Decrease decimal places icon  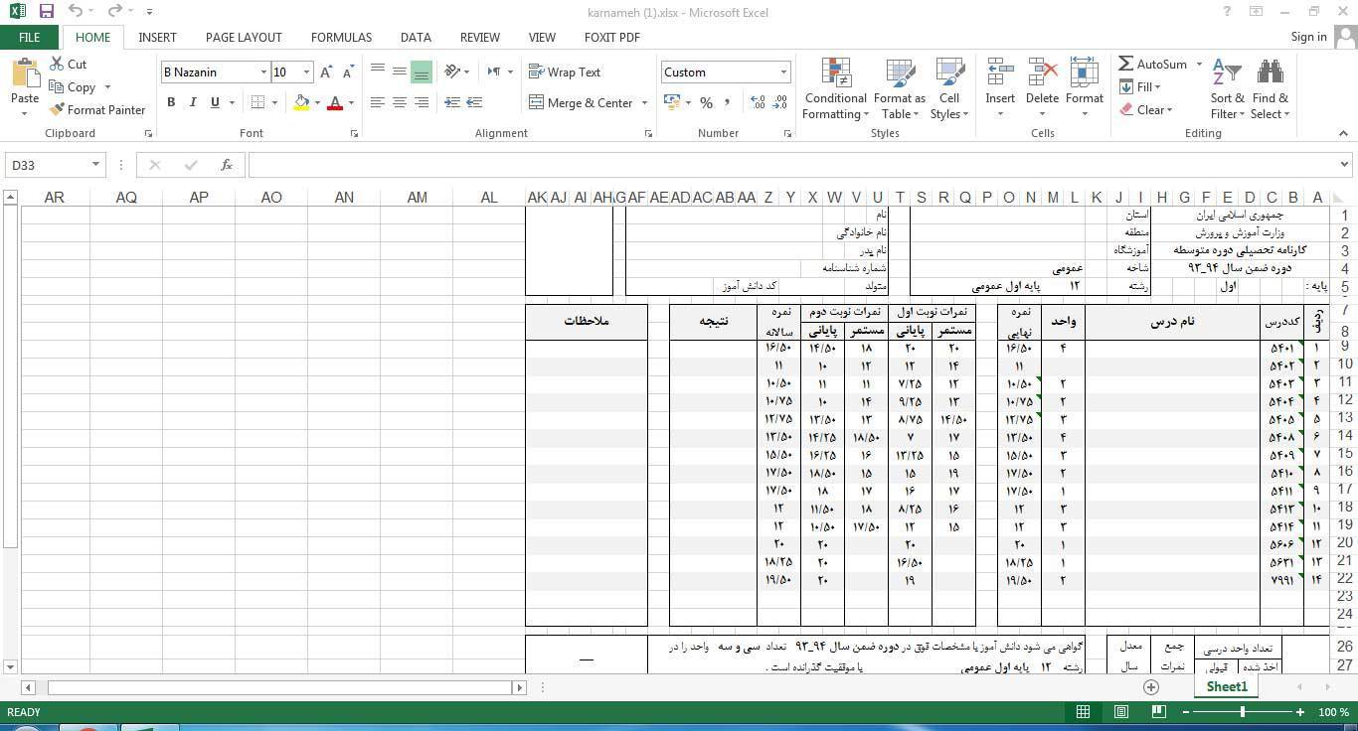pyautogui.click(x=780, y=102)
